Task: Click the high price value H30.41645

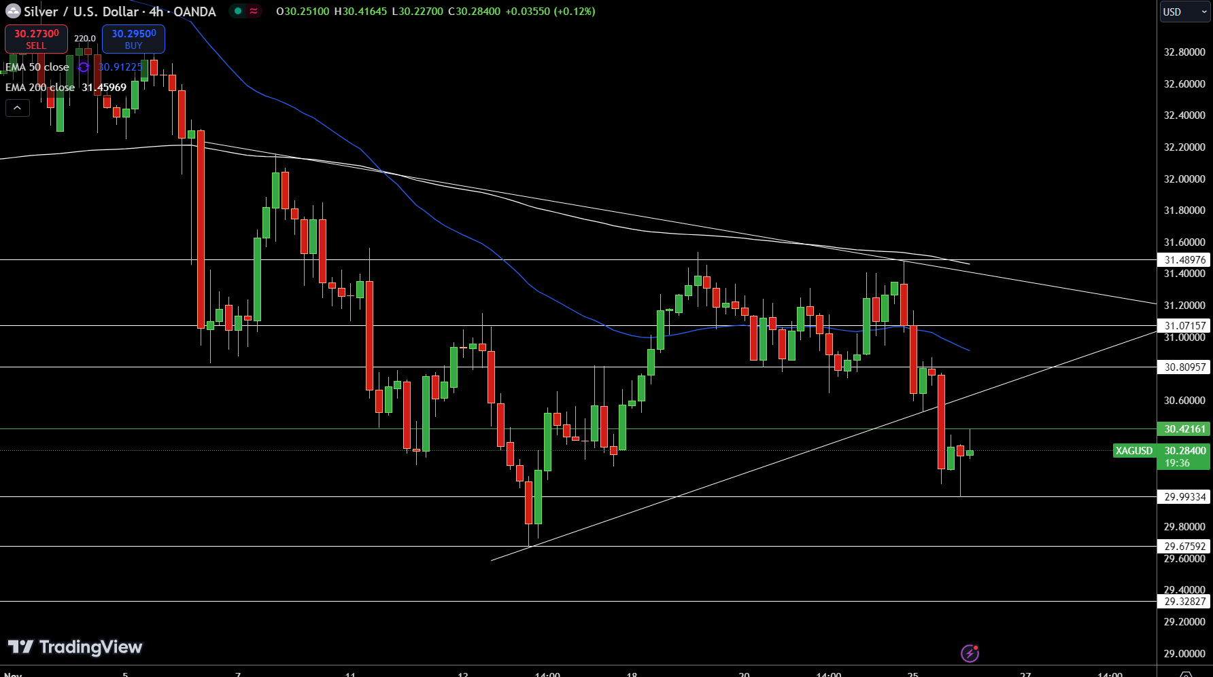Action: pos(360,12)
